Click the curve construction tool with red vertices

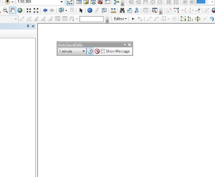point(176,10)
